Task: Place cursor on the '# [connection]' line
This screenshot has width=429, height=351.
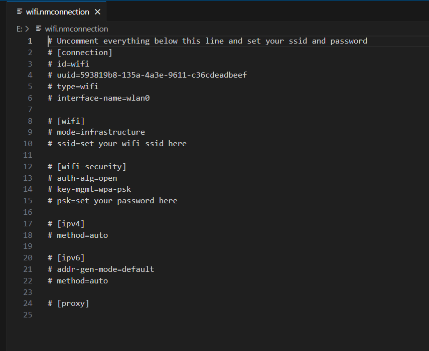Action: click(80, 53)
